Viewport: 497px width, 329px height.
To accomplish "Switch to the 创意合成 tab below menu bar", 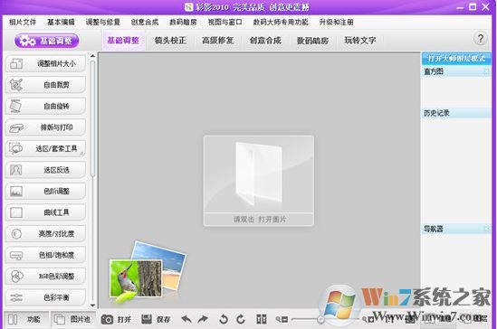I will 265,41.
